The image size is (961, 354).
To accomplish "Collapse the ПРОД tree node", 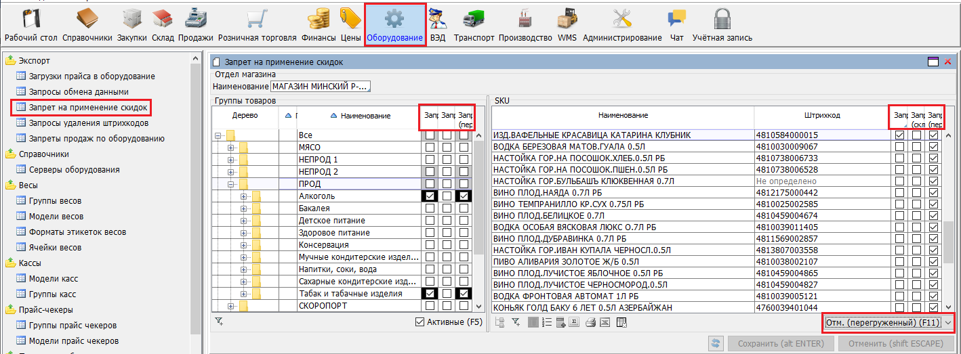I will pos(231,184).
